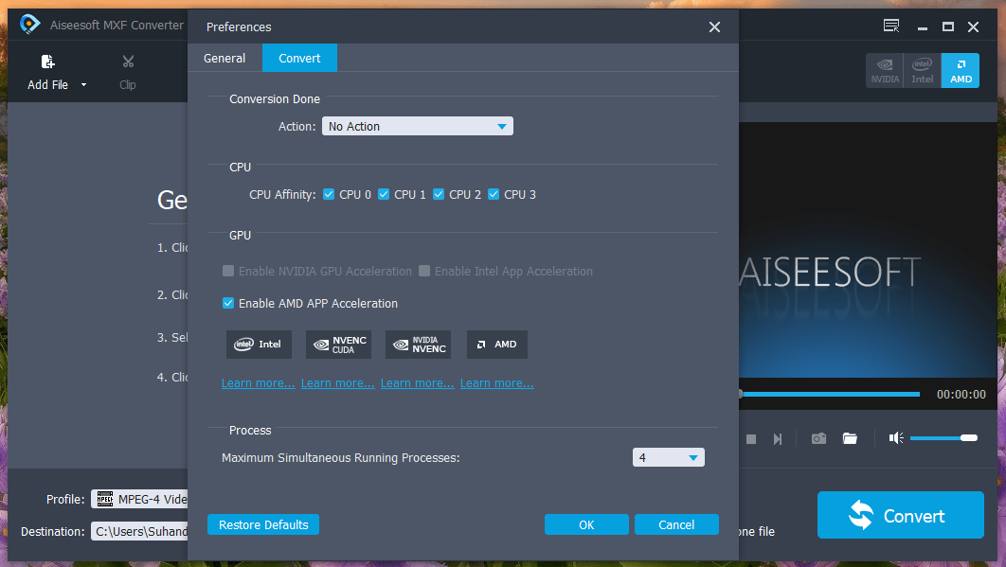Click the Aiseesoft MXF Converter logo icon
This screenshot has height=567, width=1006.
click(29, 25)
